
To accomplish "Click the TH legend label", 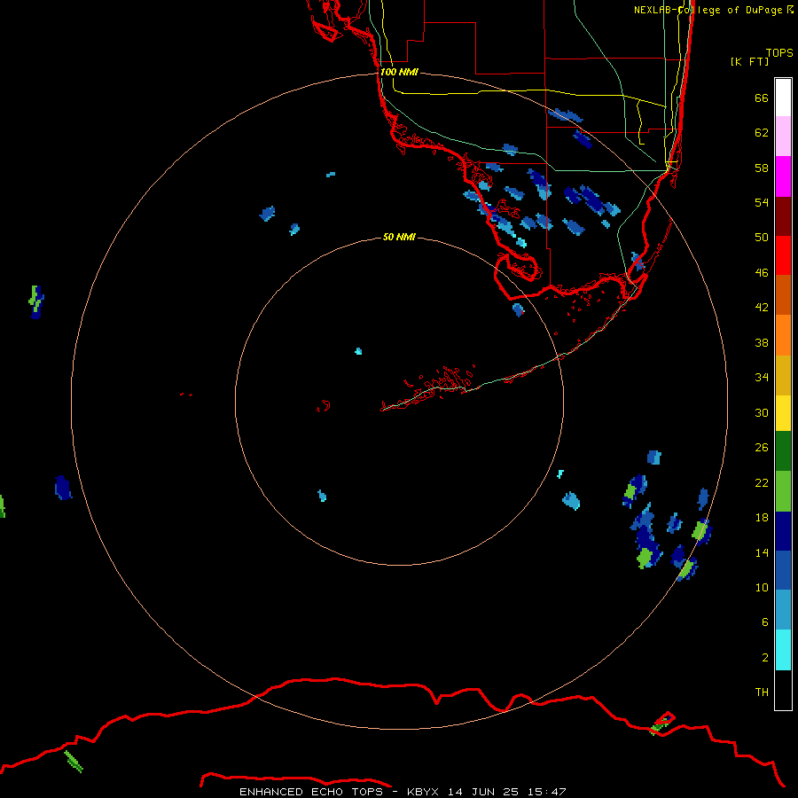I will coord(762,692).
